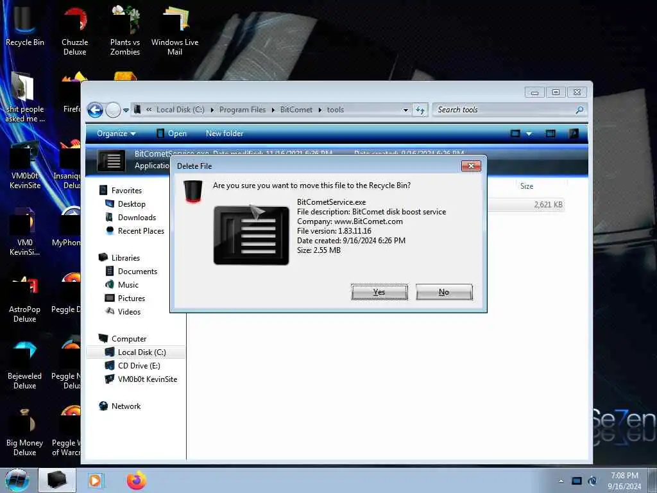Click Local Disk (C:) in address bar
Screen dimensions: 657x493
click(x=180, y=110)
